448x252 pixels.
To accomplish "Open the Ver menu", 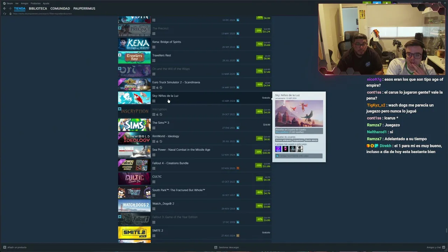I will point(17,3).
